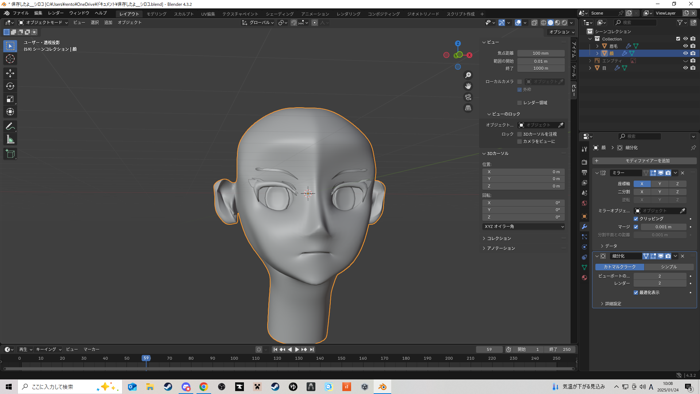Hide the 眉毛 object with eye icon
Image resolution: width=700 pixels, height=394 pixels.
(x=685, y=46)
